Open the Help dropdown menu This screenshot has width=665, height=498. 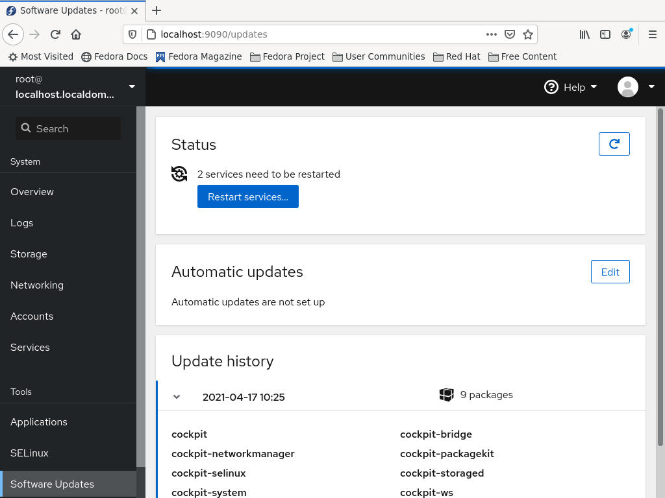[570, 88]
